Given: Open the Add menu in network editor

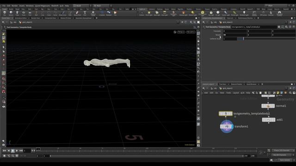Looking at the screenshot, I should (206, 93).
